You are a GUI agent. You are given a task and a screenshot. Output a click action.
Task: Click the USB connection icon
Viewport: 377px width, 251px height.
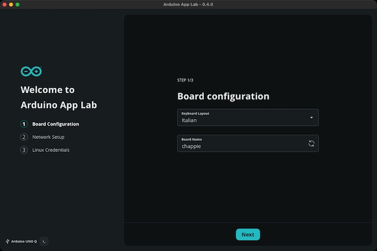[7, 241]
